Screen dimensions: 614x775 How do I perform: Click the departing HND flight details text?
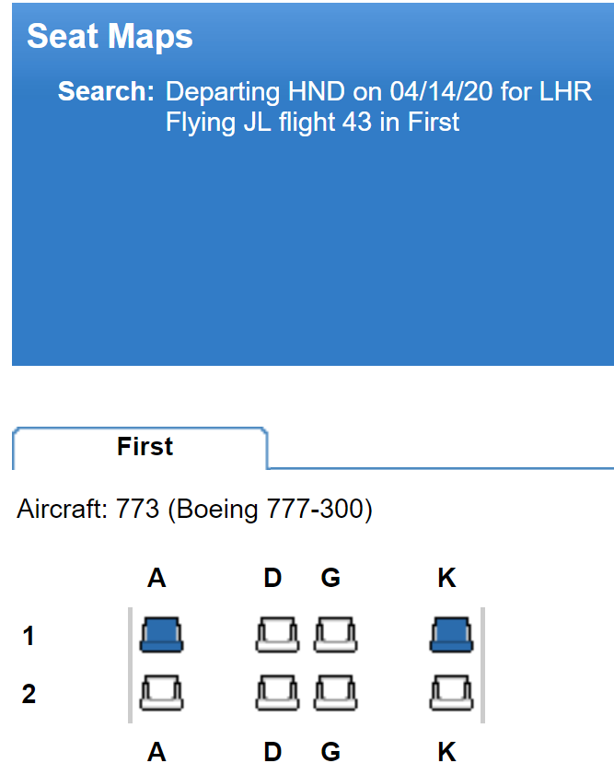[x=378, y=91]
